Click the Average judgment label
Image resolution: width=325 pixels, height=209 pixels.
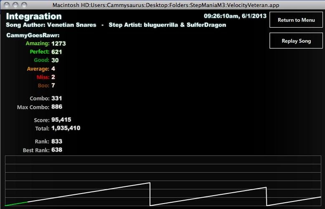click(38, 69)
